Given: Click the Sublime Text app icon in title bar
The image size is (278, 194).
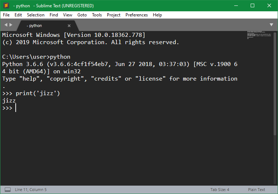Looking at the screenshot, I should click(x=6, y=5).
